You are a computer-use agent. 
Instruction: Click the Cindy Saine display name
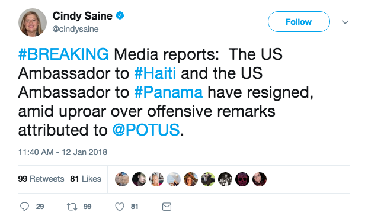tap(82, 16)
